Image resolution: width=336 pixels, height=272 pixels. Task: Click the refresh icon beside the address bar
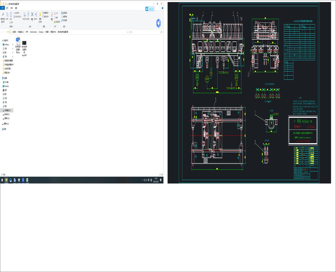coord(131,32)
